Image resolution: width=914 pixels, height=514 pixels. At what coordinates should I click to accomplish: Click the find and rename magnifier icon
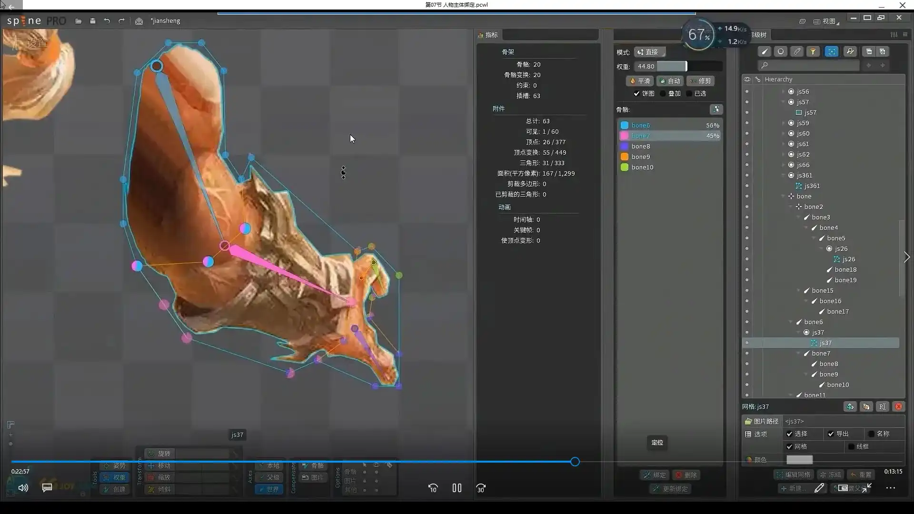coord(850,51)
